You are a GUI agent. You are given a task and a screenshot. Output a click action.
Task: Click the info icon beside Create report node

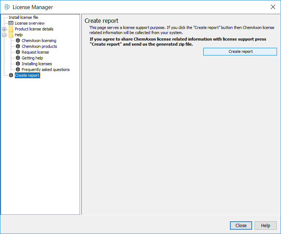[11, 75]
